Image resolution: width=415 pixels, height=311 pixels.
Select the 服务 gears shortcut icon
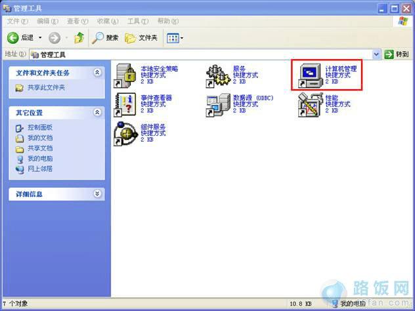click(x=217, y=75)
